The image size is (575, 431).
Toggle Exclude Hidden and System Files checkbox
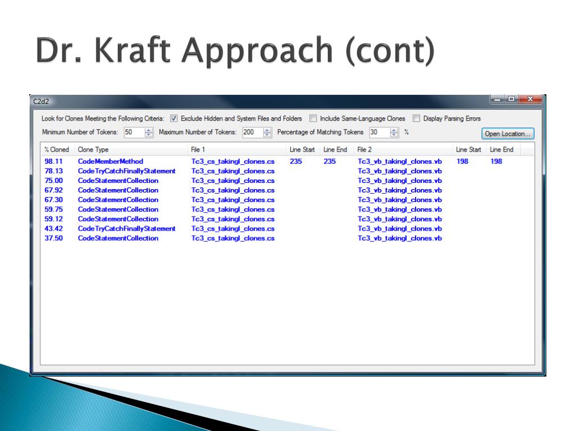[x=174, y=118]
